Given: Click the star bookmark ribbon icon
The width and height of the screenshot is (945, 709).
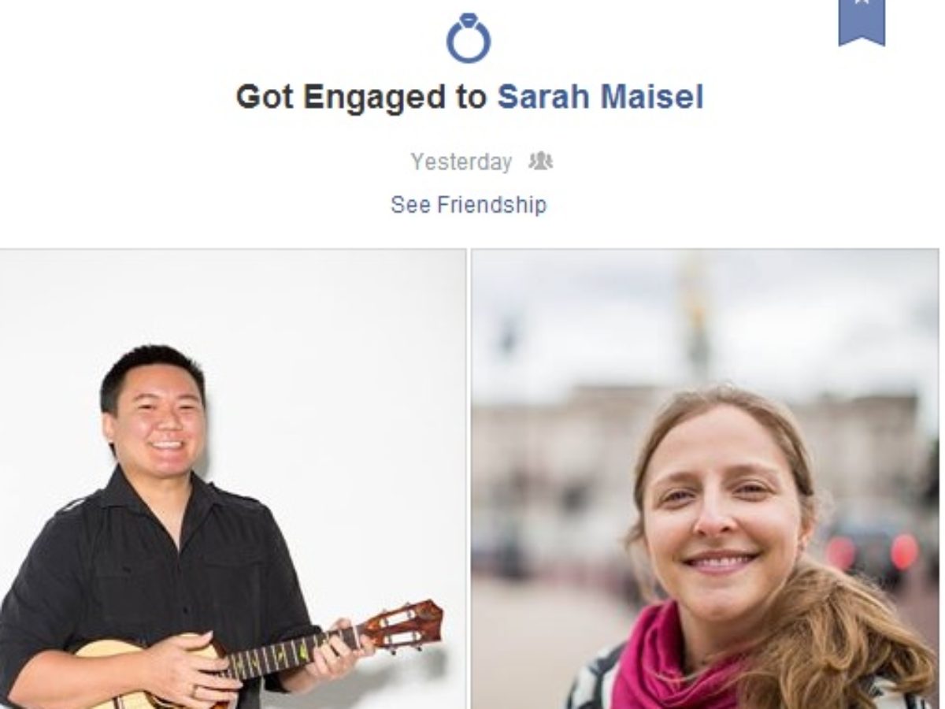Looking at the screenshot, I should coord(862,22).
